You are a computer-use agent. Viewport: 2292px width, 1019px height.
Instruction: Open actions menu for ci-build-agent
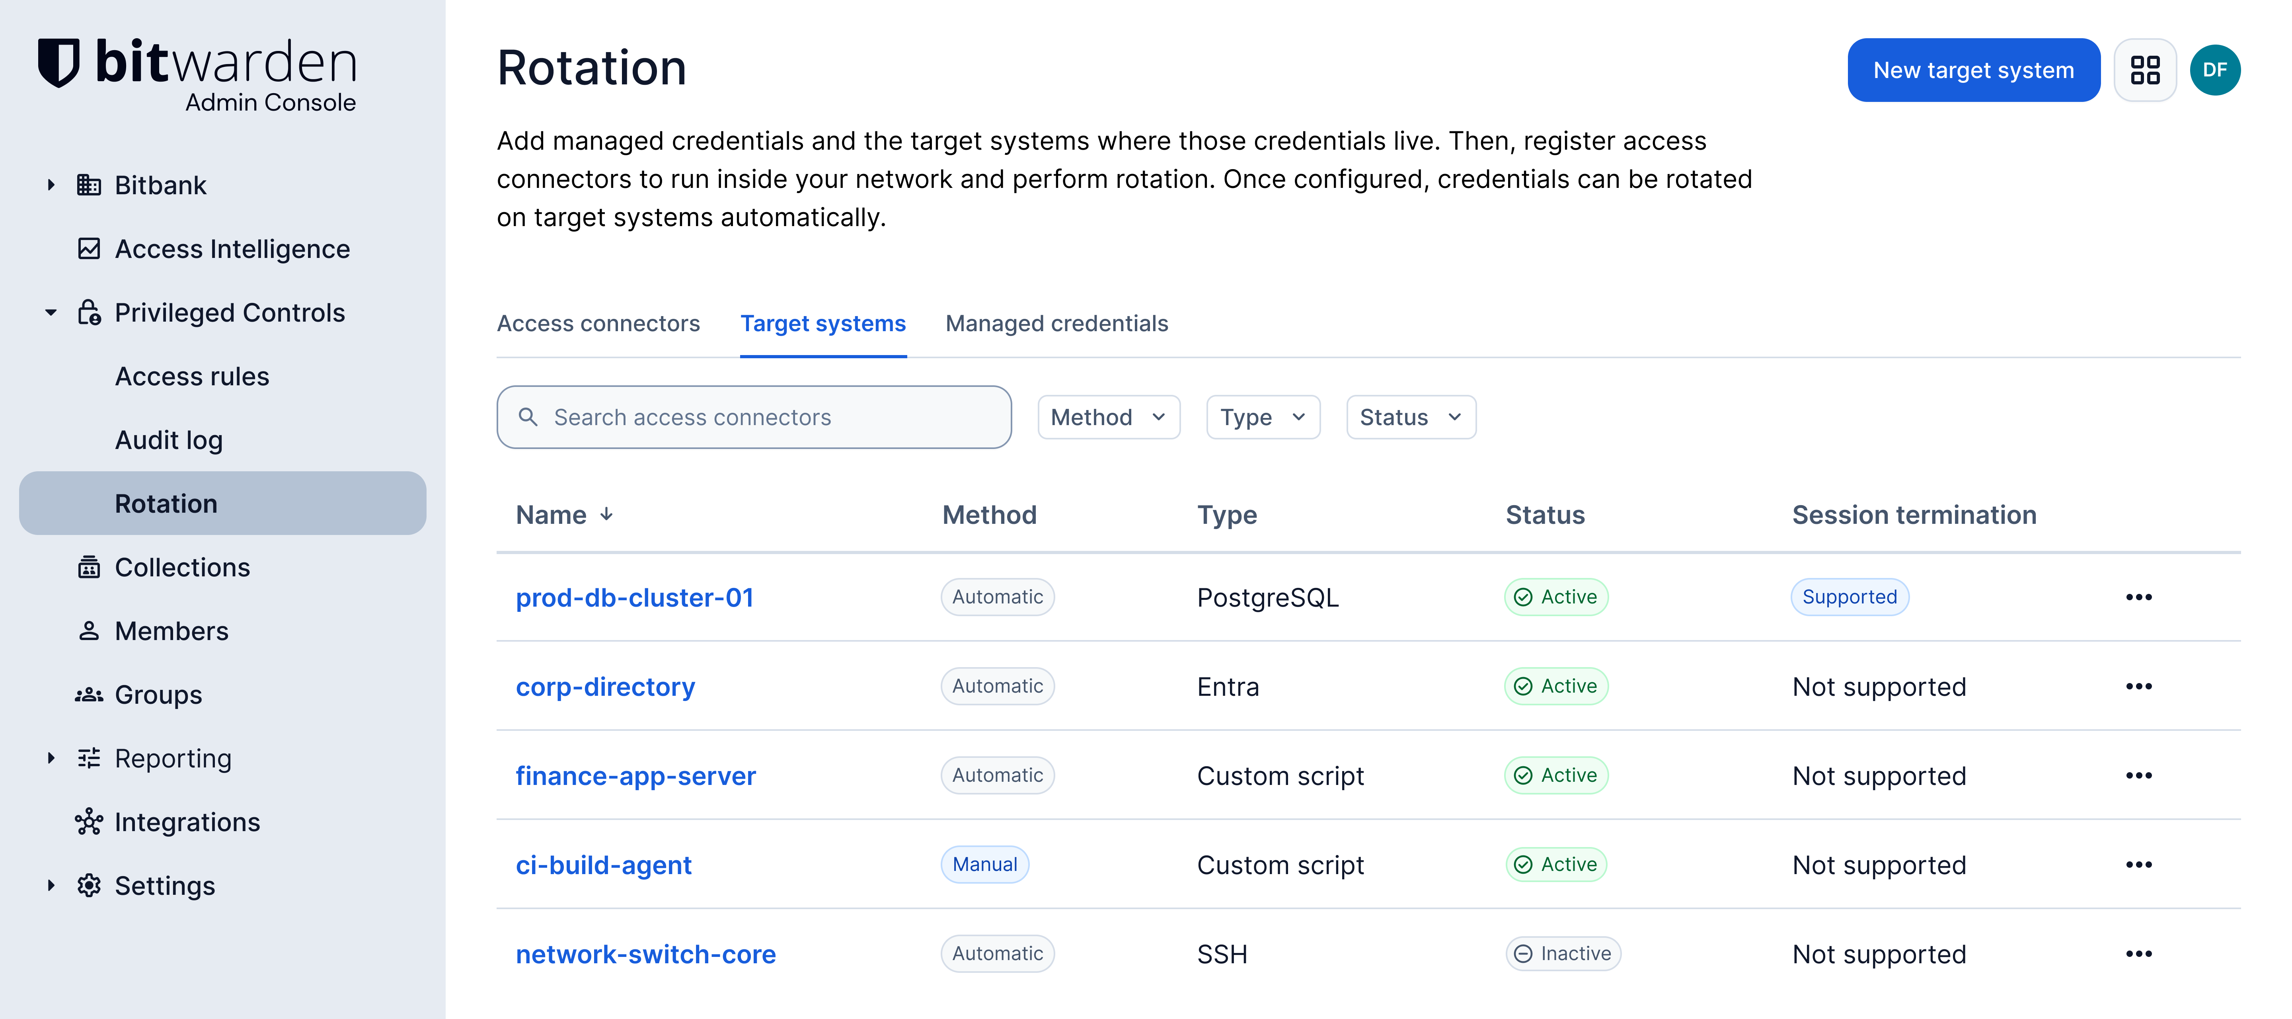(x=2138, y=864)
